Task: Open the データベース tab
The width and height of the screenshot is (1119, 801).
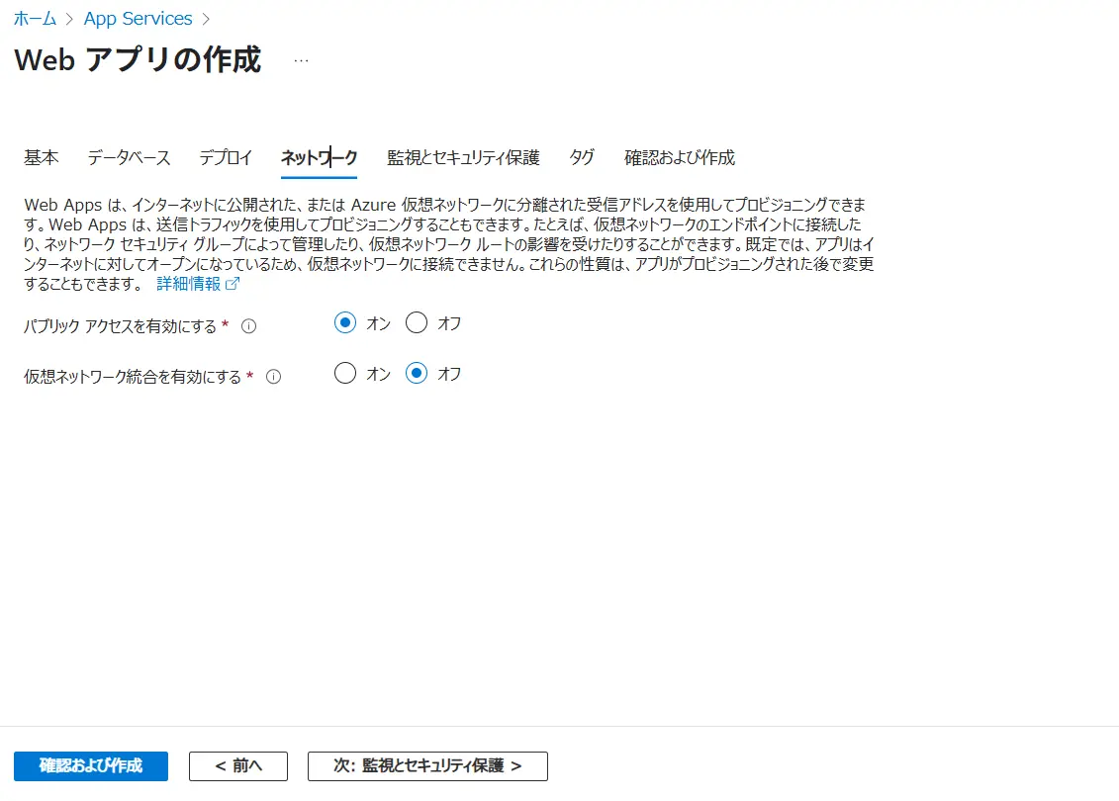Action: coord(128,157)
